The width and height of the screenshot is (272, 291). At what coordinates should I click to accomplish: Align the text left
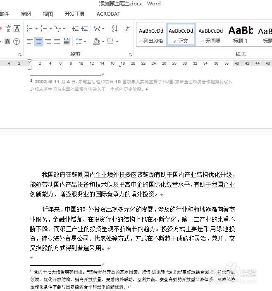point(30,41)
